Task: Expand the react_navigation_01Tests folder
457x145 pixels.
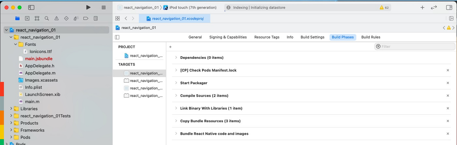Action: (x=11, y=116)
